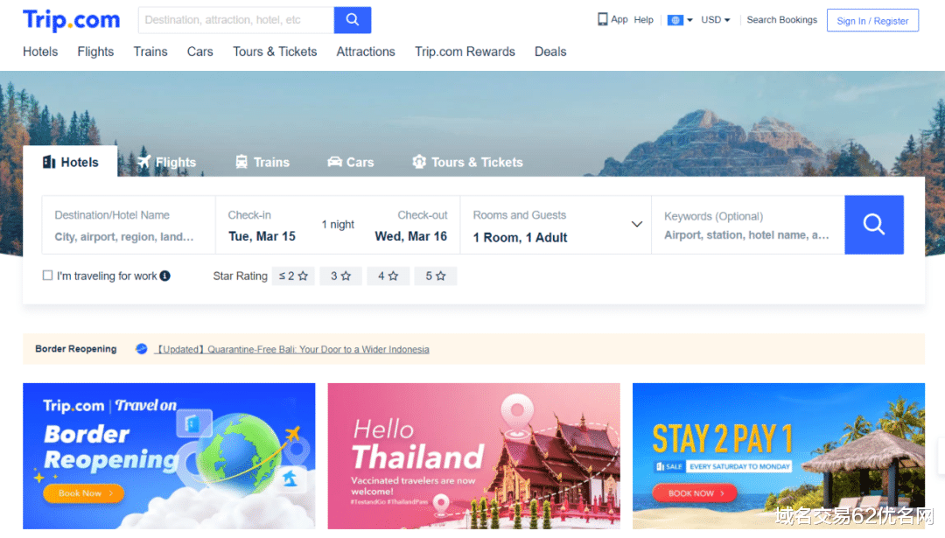Check the I'm traveling for work box
Image resolution: width=945 pixels, height=538 pixels.
[x=47, y=276]
